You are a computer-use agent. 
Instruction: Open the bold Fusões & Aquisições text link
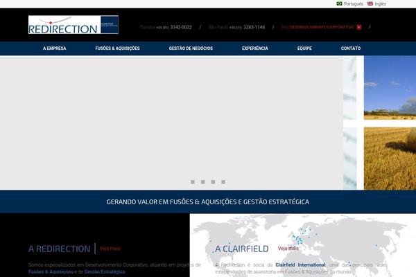coord(51,271)
